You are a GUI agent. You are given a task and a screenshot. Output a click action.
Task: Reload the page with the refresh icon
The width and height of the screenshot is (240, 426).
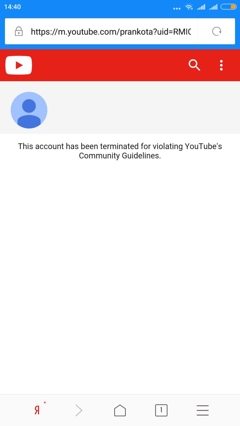coord(217,31)
